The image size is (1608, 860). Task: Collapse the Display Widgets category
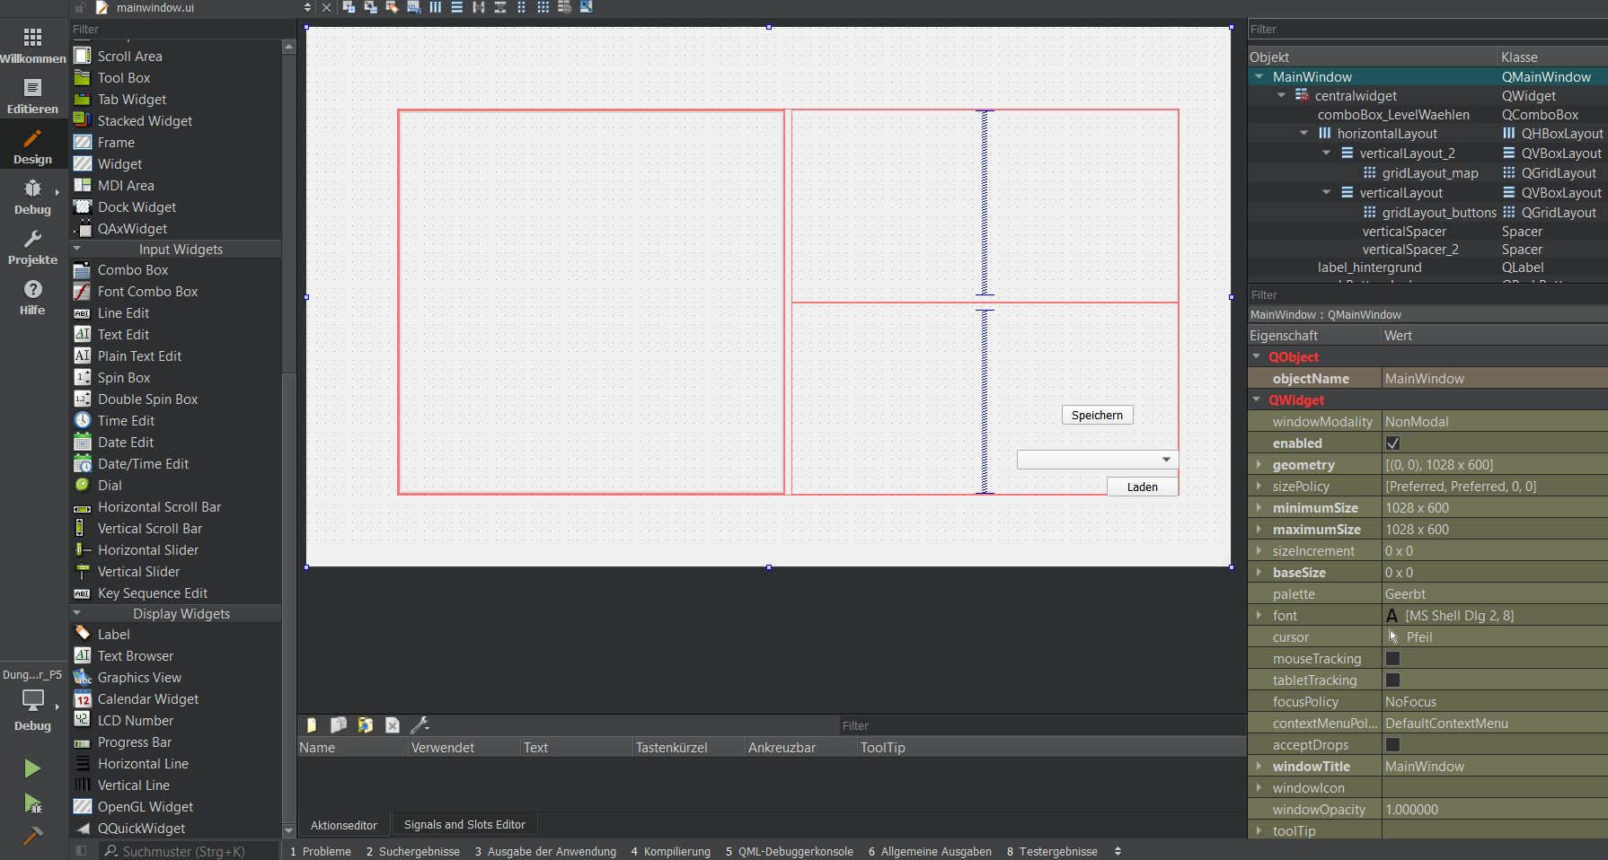click(x=77, y=614)
